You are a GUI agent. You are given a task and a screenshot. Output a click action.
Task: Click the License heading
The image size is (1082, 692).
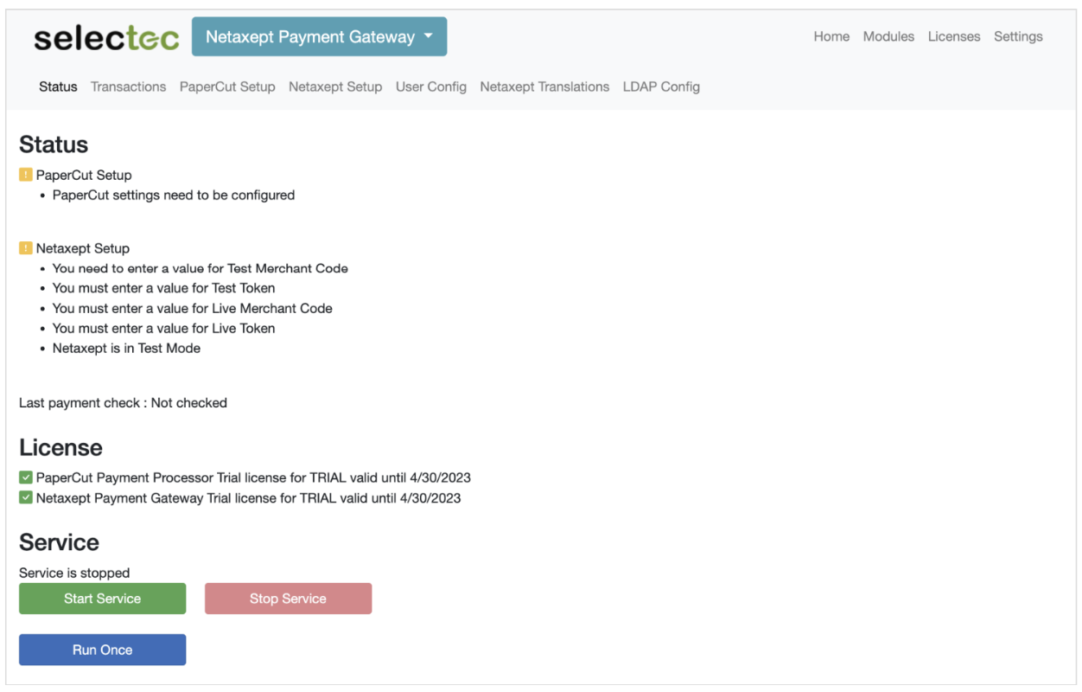60,447
